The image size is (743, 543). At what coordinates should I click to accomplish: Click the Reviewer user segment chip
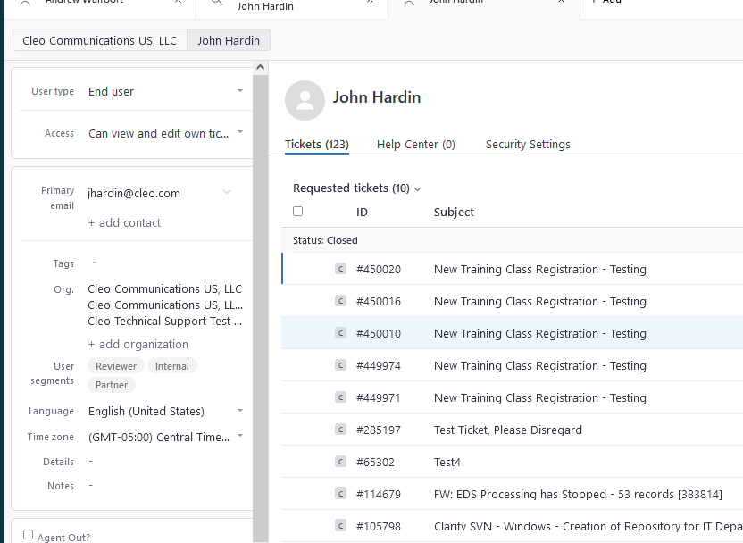tap(116, 366)
